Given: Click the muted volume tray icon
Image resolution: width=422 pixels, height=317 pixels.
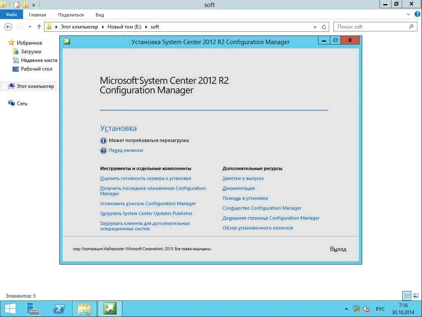Looking at the screenshot, I should pyautogui.click(x=366, y=309).
